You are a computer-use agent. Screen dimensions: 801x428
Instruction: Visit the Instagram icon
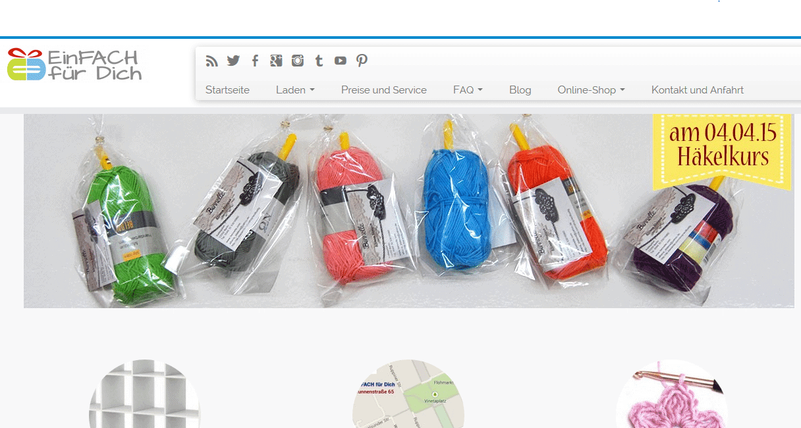point(298,61)
